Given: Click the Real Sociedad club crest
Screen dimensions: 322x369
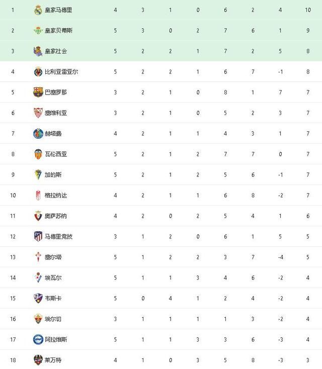Looking at the screenshot, I should pos(38,51).
